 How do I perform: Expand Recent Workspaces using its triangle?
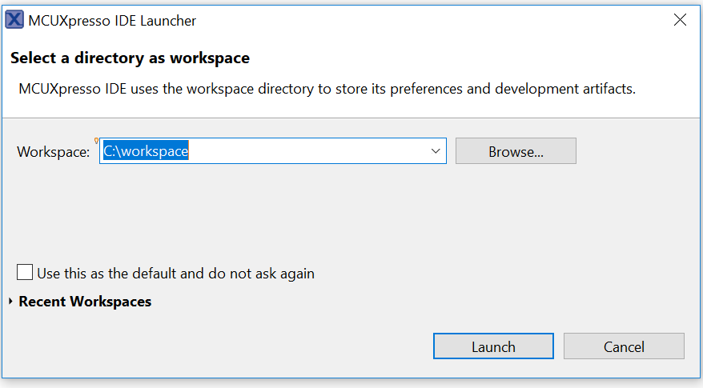[10, 302]
